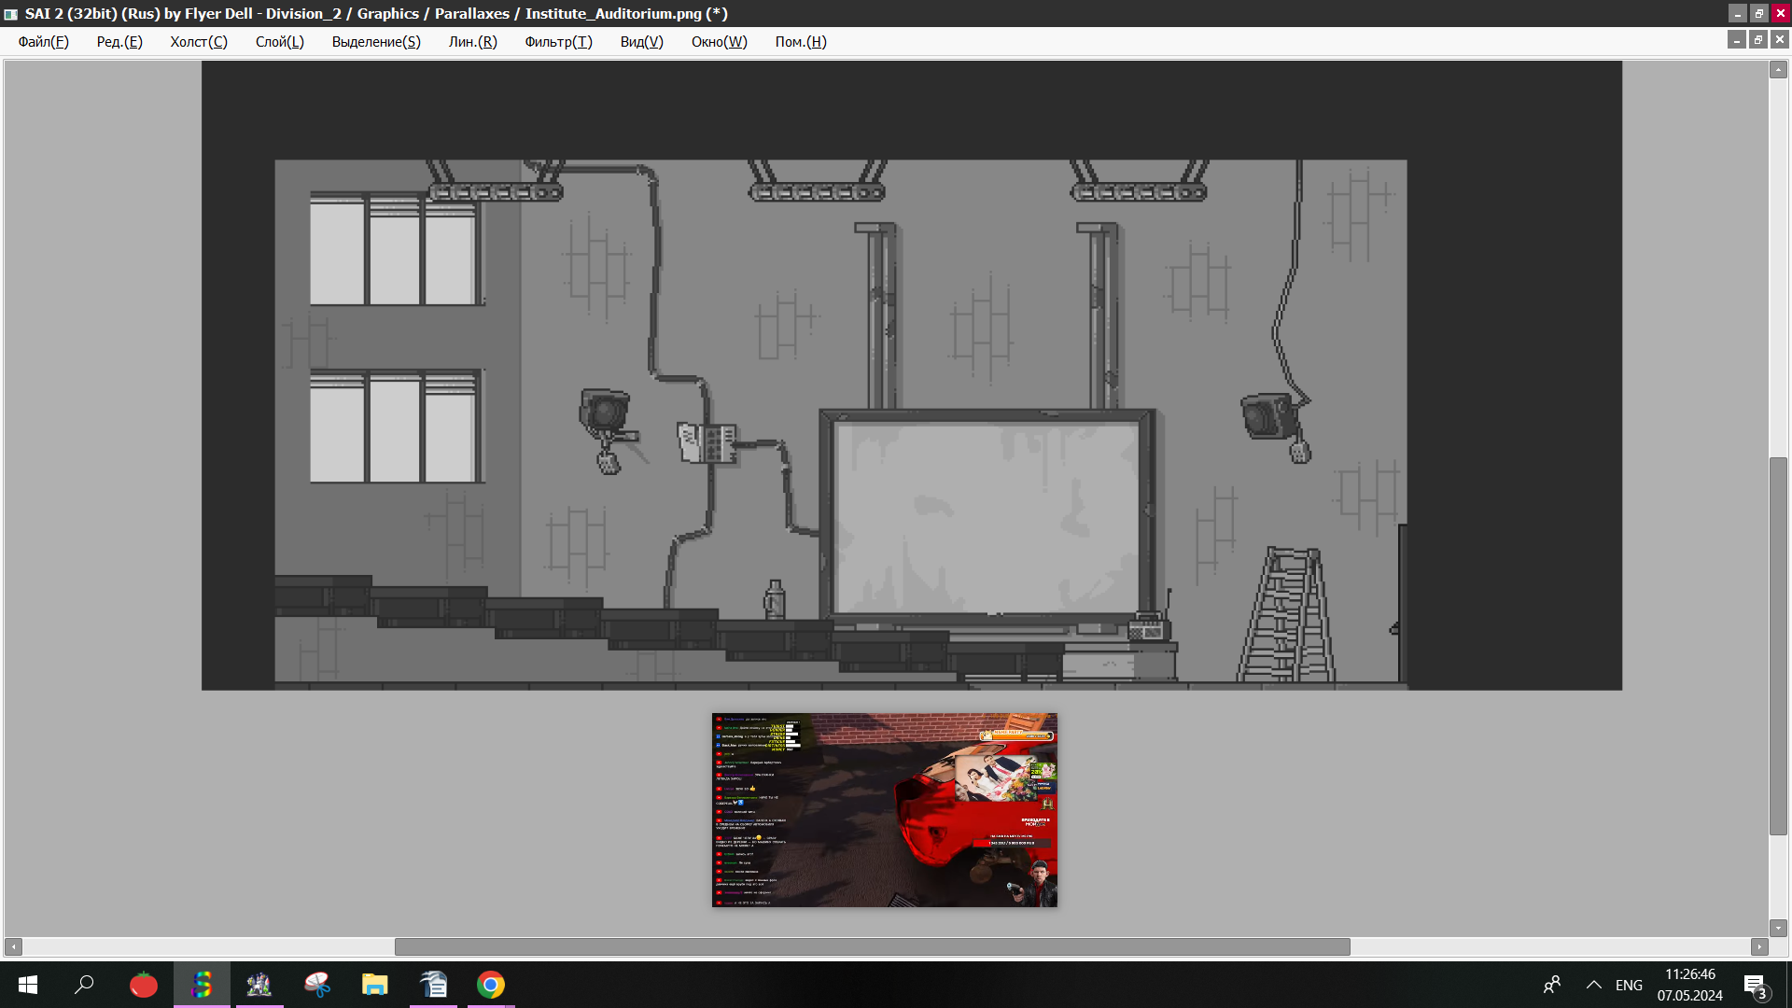The width and height of the screenshot is (1792, 1008).
Task: Click the People icon in system tray
Action: point(1552,985)
